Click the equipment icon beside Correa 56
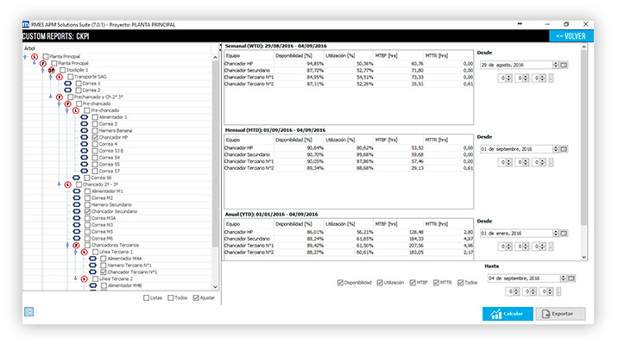The width and height of the screenshot is (618, 344). 77,178
